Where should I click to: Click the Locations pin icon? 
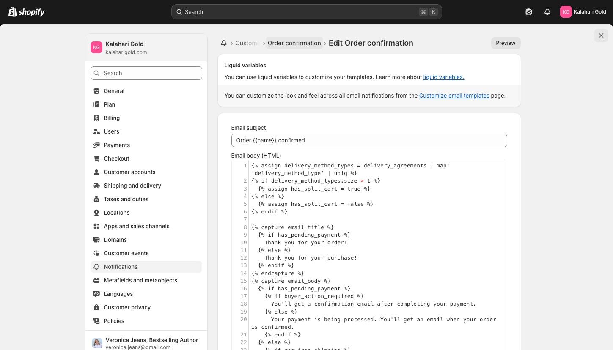coord(96,213)
